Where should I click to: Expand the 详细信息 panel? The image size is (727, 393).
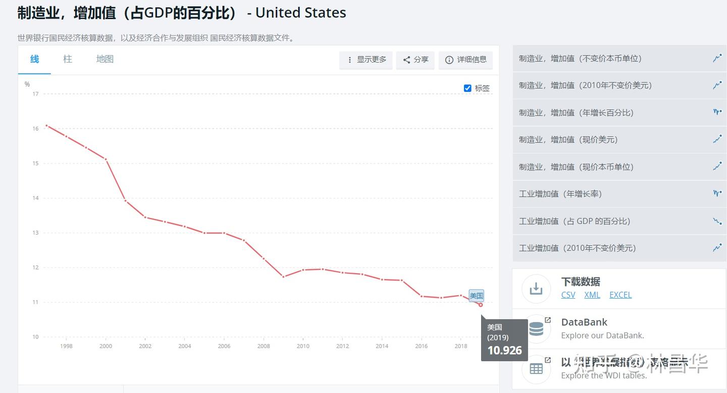click(465, 60)
